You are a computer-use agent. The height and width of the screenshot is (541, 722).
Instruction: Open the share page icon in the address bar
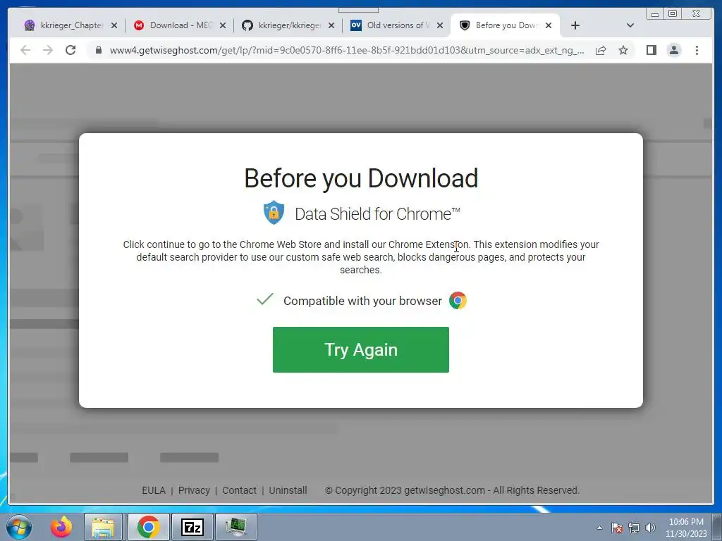(601, 50)
